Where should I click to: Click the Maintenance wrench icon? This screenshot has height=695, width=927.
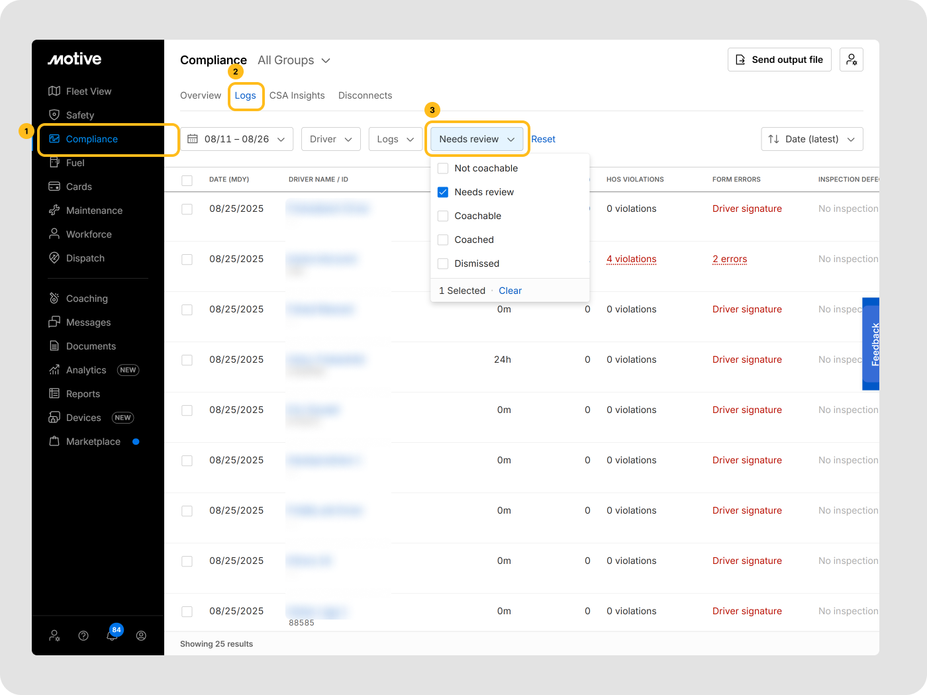tap(54, 210)
